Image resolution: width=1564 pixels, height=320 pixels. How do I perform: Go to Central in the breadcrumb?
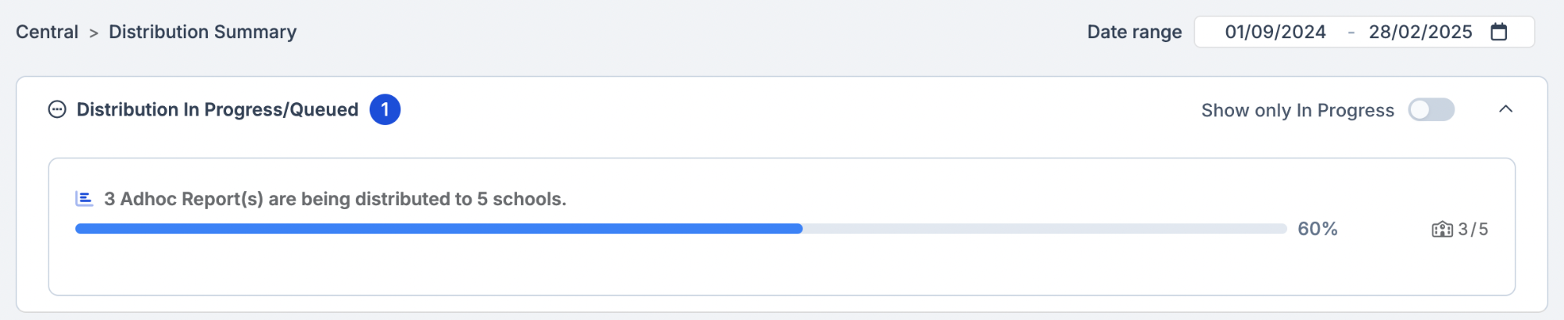pyautogui.click(x=47, y=32)
